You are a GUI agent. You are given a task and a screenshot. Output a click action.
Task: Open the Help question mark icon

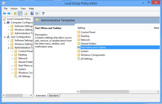[x=32, y=13]
